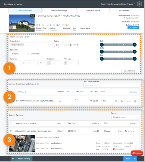
Task: Click bedrooms icon on subject property
Action: point(37,25)
